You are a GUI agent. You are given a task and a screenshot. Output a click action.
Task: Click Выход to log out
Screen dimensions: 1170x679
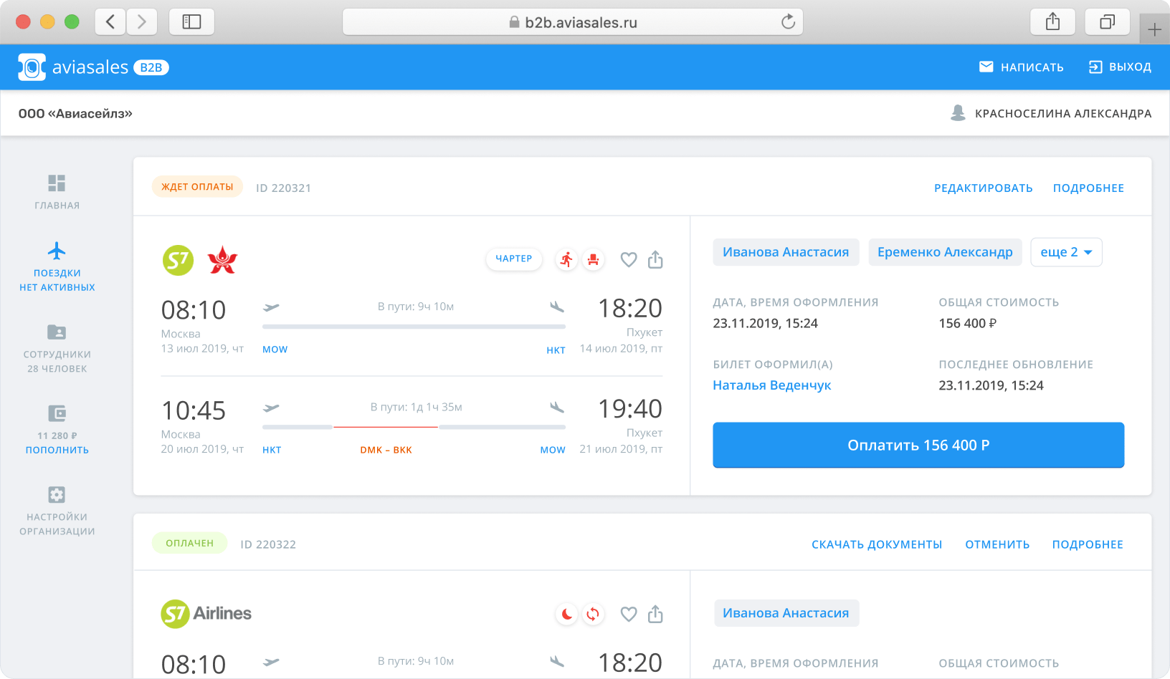(1120, 67)
